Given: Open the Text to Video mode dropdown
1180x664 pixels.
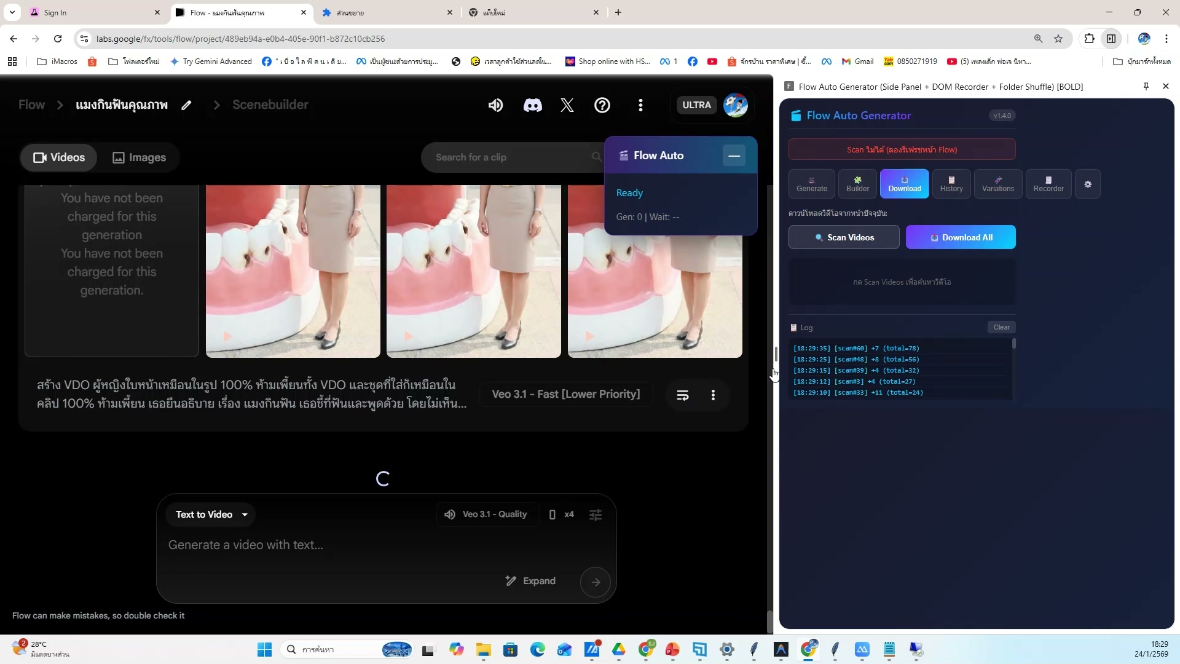Looking at the screenshot, I should click(211, 515).
